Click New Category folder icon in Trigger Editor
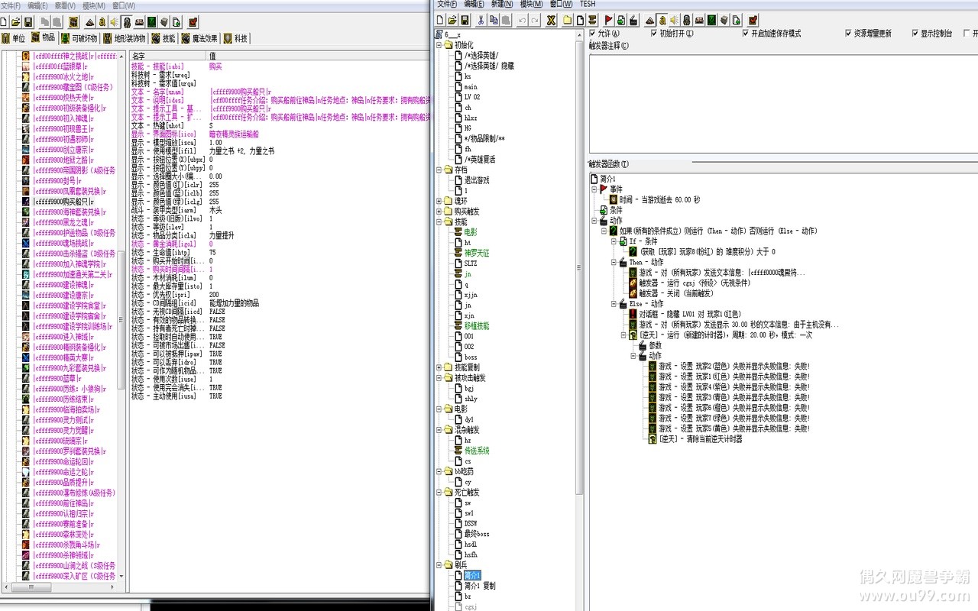Image resolution: width=978 pixels, height=611 pixels. pyautogui.click(x=567, y=21)
